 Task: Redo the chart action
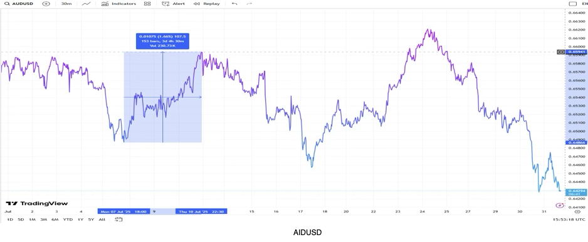(249, 4)
